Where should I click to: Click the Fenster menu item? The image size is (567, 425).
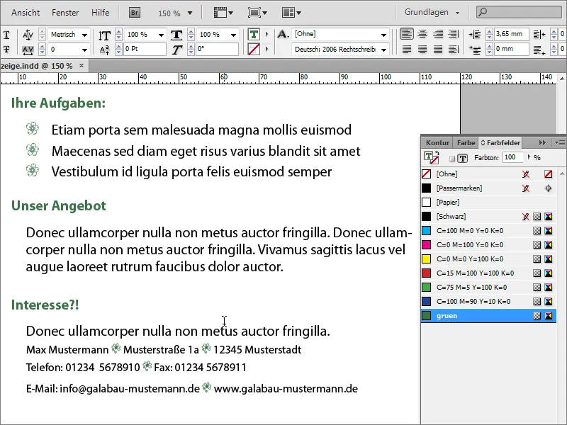point(65,11)
